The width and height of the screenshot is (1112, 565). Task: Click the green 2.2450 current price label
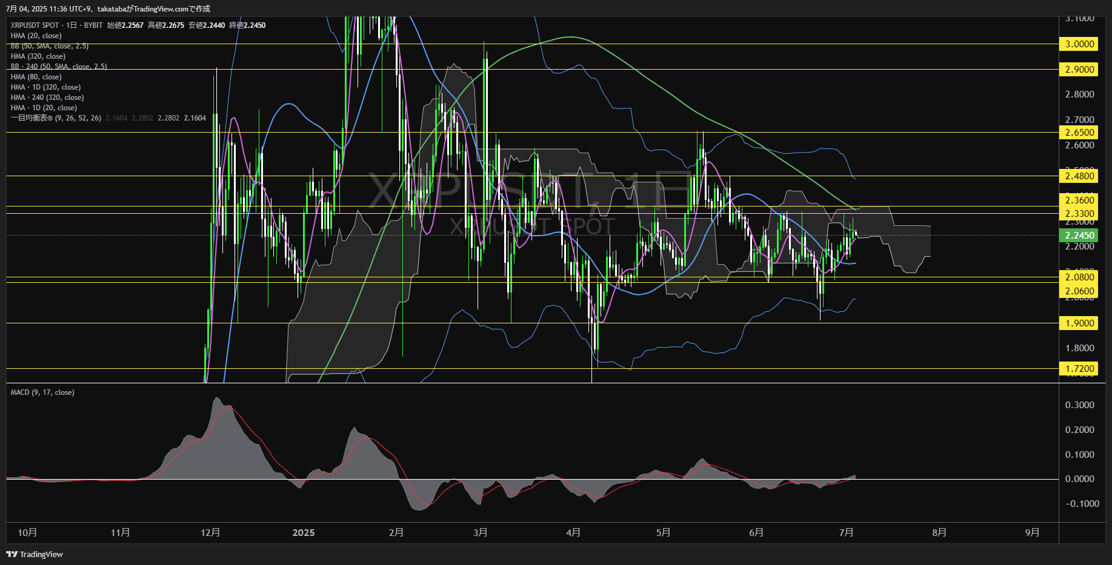(x=1079, y=235)
